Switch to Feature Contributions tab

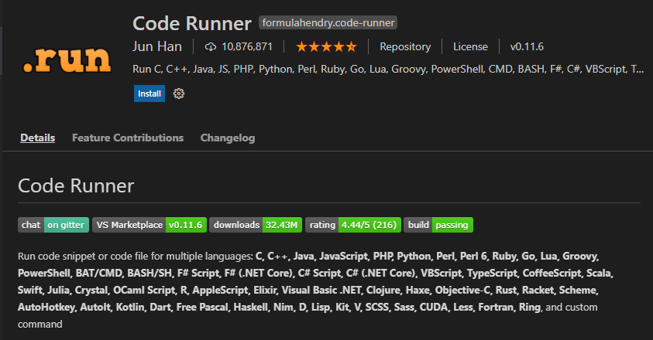128,138
